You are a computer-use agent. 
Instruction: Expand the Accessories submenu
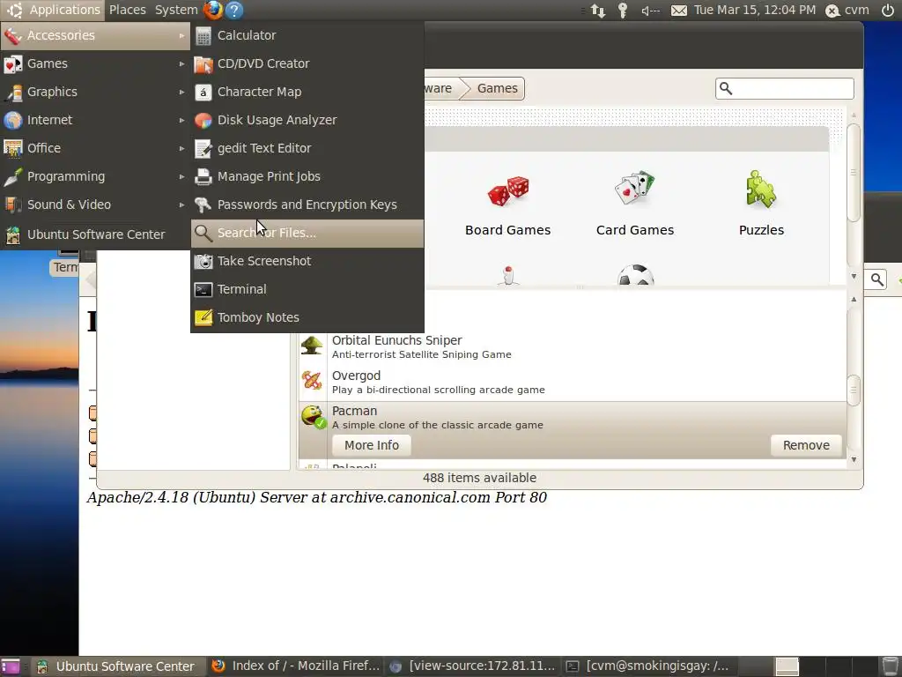95,35
